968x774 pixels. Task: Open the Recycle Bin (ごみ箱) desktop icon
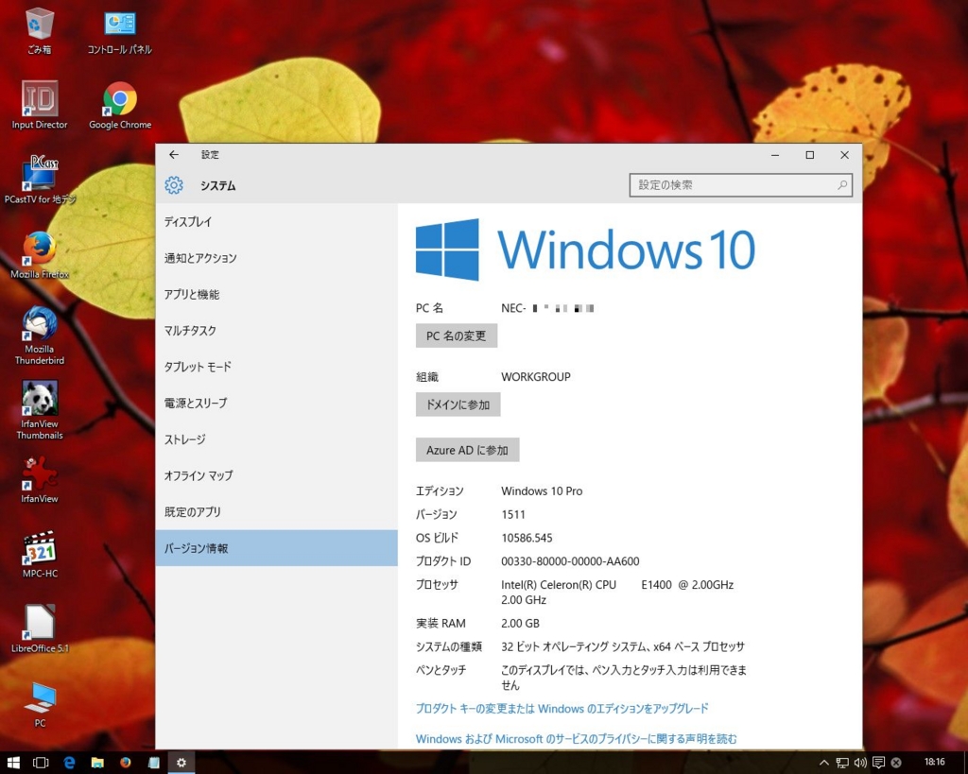tap(40, 31)
